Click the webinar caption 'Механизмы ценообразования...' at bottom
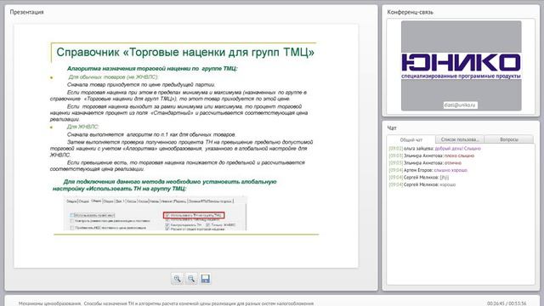The image size is (544, 306). pos(166,303)
